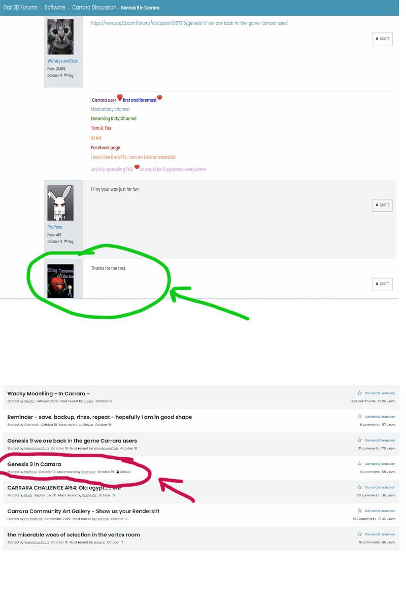This screenshot has height=609, width=406.
Task: Star the Reminder save, backup, rinse thread
Action: click(360, 416)
